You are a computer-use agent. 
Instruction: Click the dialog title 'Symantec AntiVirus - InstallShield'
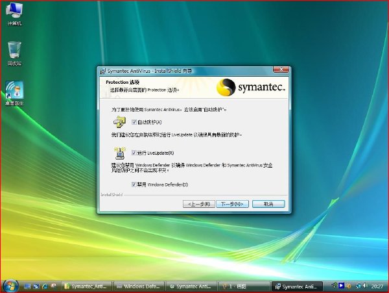click(150, 71)
